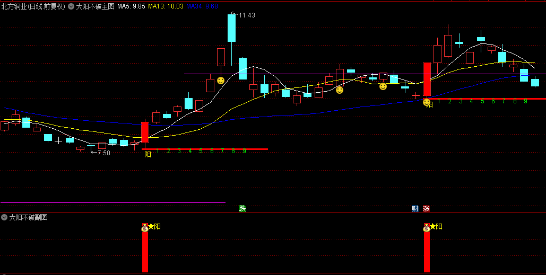Click the 7.50 low price label

click(x=104, y=153)
